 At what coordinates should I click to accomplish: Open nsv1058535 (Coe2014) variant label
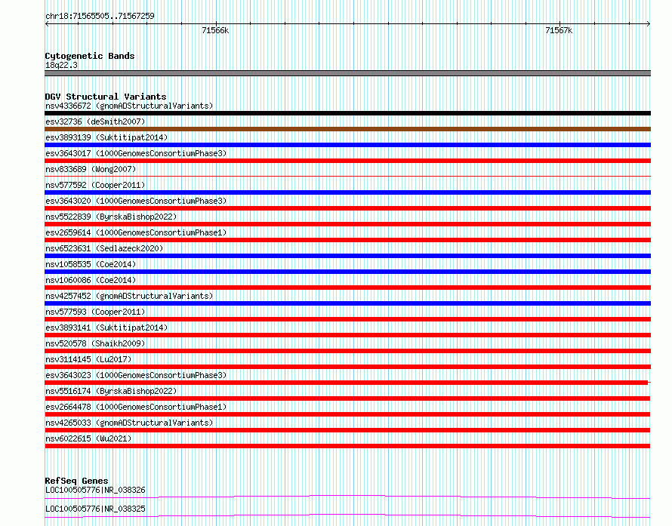click(91, 264)
